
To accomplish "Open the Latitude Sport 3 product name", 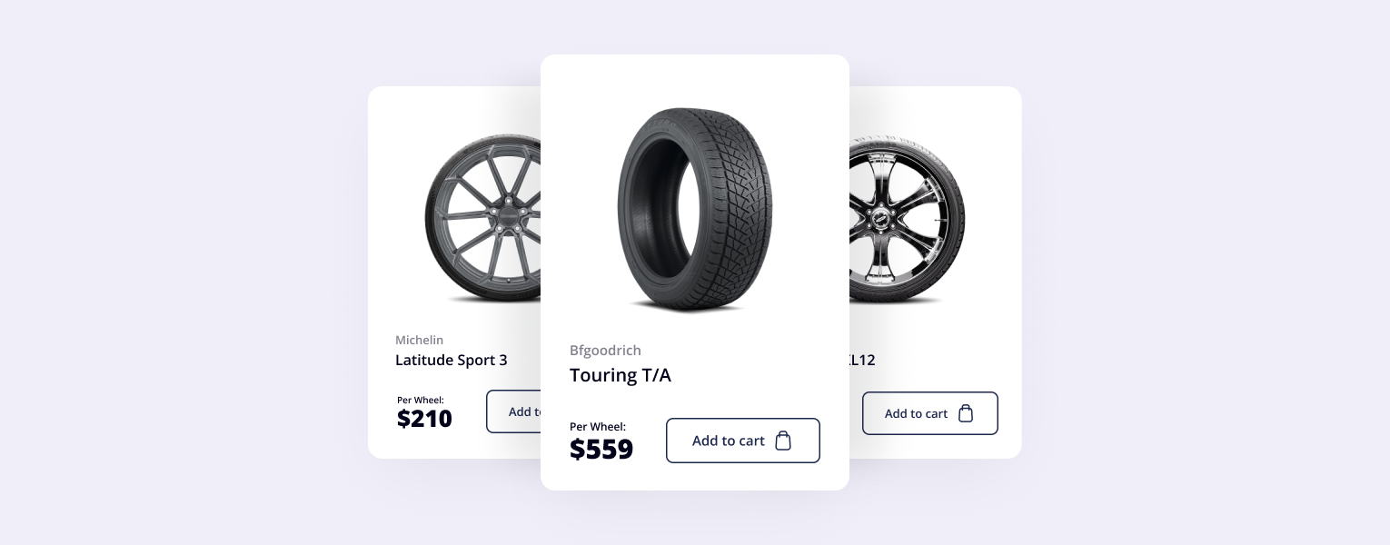I will click(x=452, y=360).
